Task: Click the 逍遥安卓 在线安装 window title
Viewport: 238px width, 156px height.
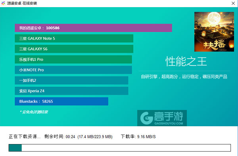Action: [22, 3]
